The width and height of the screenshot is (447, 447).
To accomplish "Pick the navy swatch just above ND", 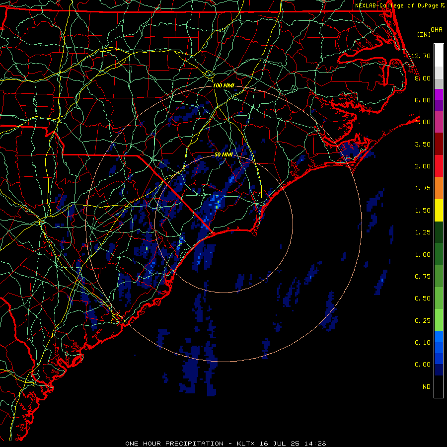I will [x=439, y=370].
